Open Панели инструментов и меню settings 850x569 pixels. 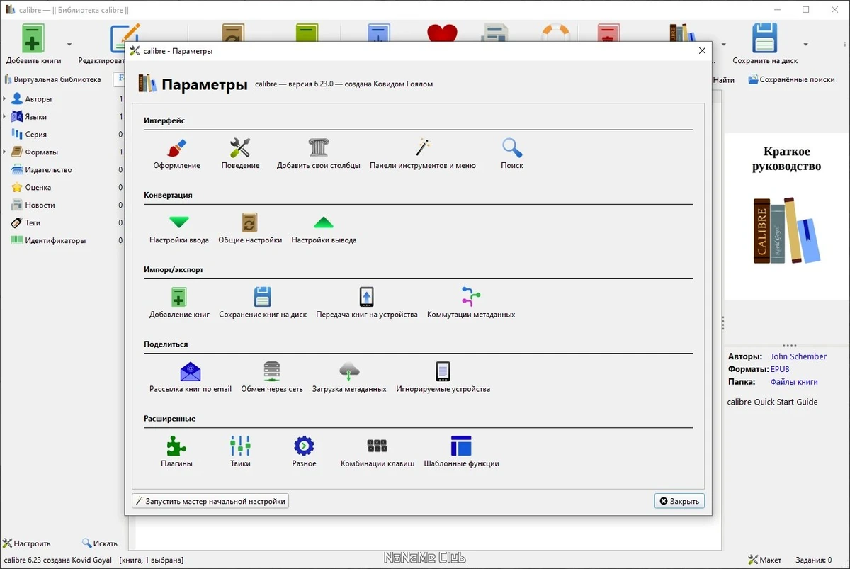point(423,154)
